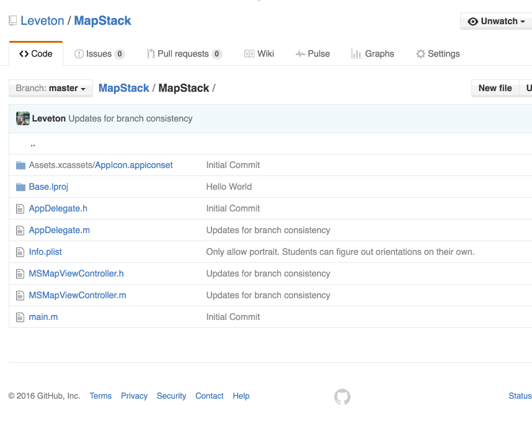Screen dimensions: 532x447
Task: Open the Info.plist file
Action: 45,252
